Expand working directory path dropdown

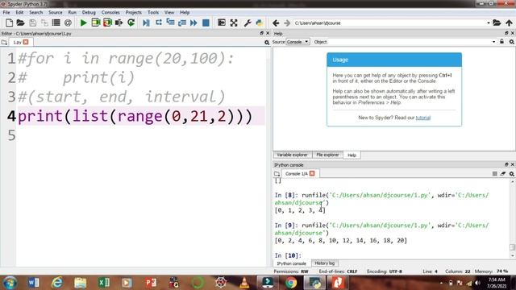tap(489, 23)
